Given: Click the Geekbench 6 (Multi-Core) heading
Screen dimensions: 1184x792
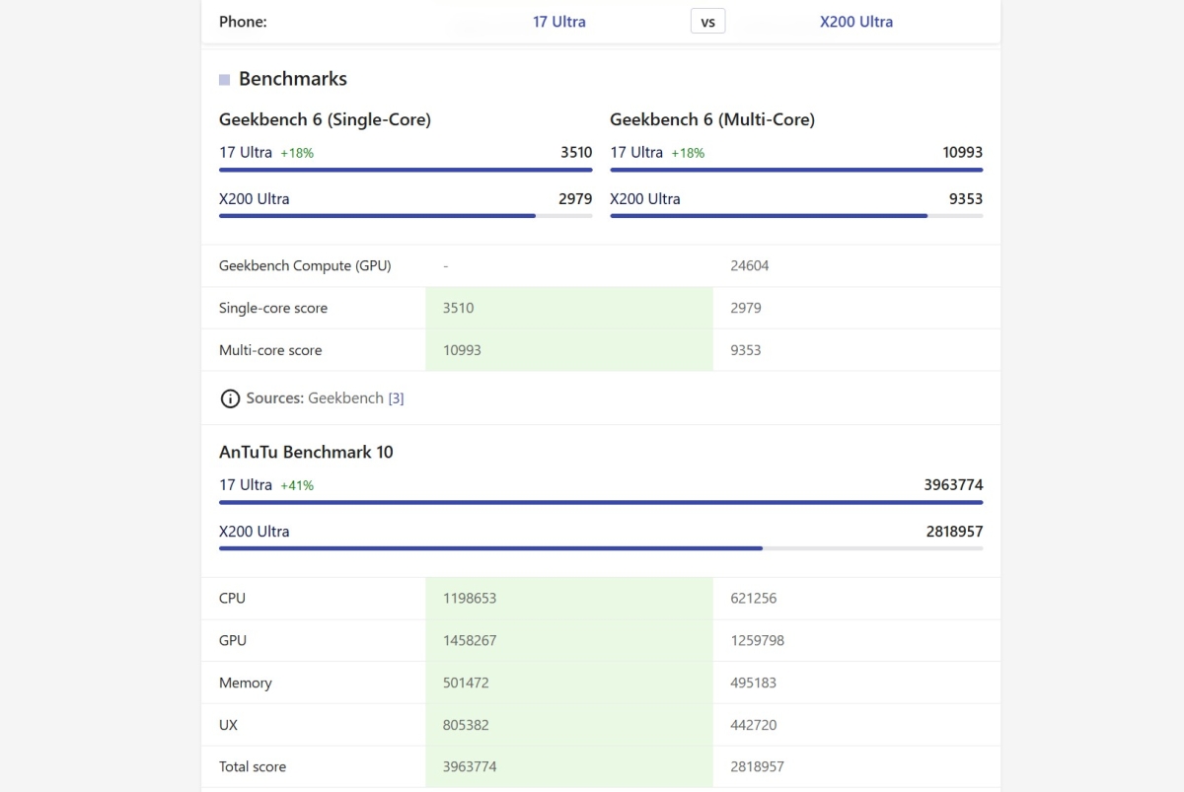Looking at the screenshot, I should pos(711,119).
